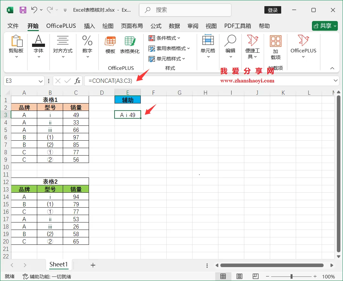Switch to the Insert (插入) tab
Viewport: 343px width, 281px height.
pyautogui.click(x=89, y=26)
